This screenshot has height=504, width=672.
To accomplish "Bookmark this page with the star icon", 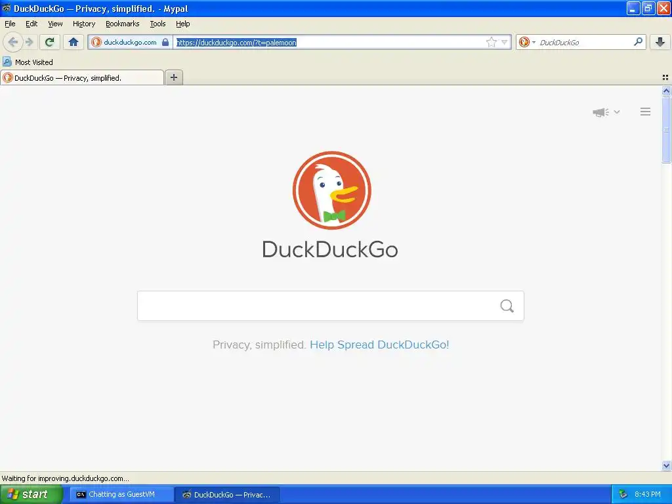I will 491,42.
